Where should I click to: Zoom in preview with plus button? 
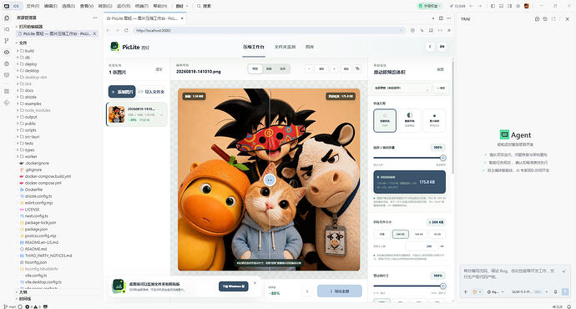334,68
